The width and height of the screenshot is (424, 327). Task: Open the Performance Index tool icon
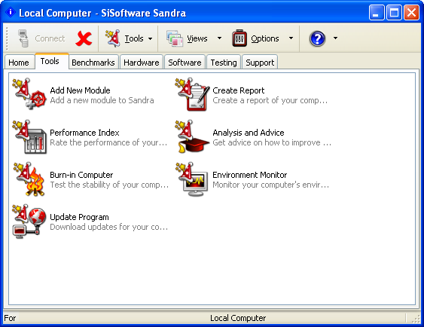29,136
